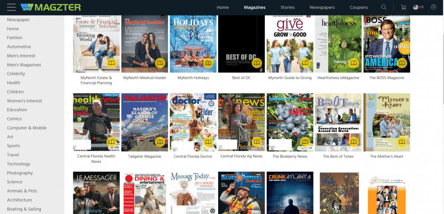This screenshot has height=214, width=444.
Task: Go to the Home tab in top navigation
Action: click(x=222, y=7)
